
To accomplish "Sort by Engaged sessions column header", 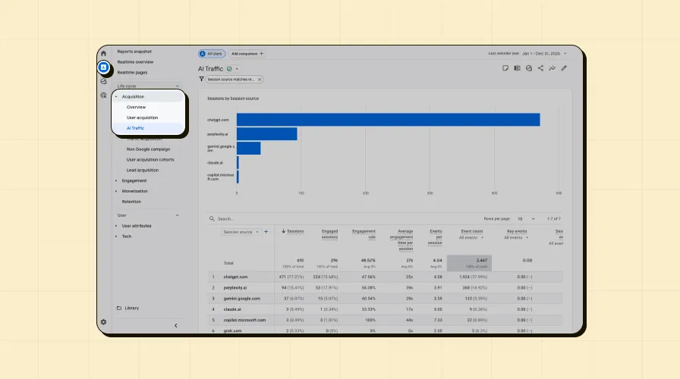I will coord(329,234).
